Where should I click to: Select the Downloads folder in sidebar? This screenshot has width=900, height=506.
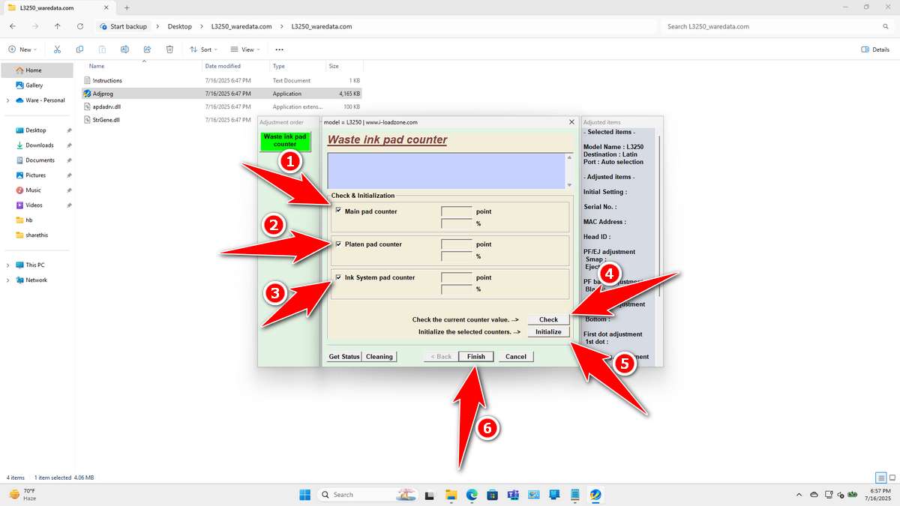(39, 145)
